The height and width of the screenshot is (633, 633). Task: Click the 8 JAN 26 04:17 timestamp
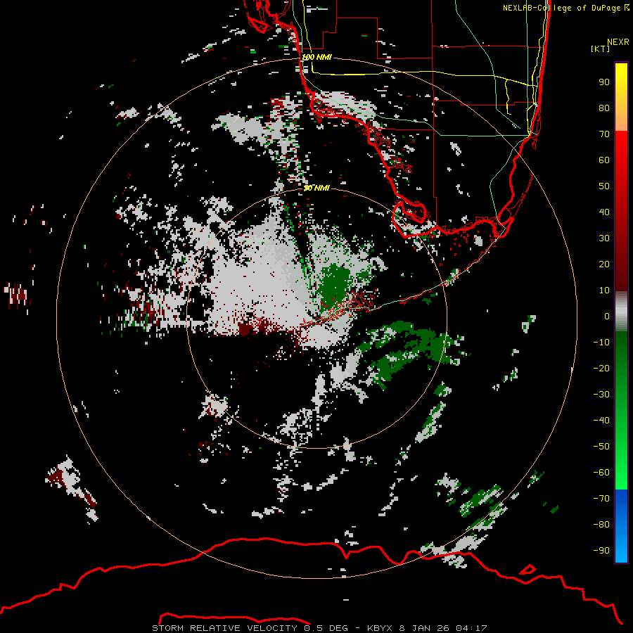tap(443, 628)
